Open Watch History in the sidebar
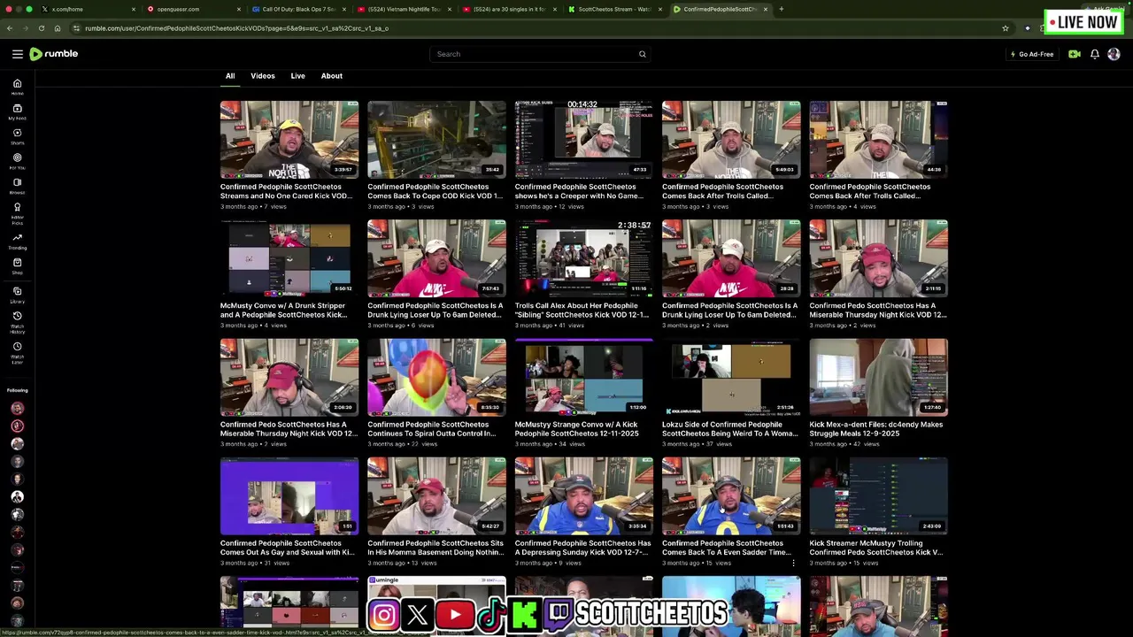Viewport: 1133px width, 637px height. click(x=17, y=322)
